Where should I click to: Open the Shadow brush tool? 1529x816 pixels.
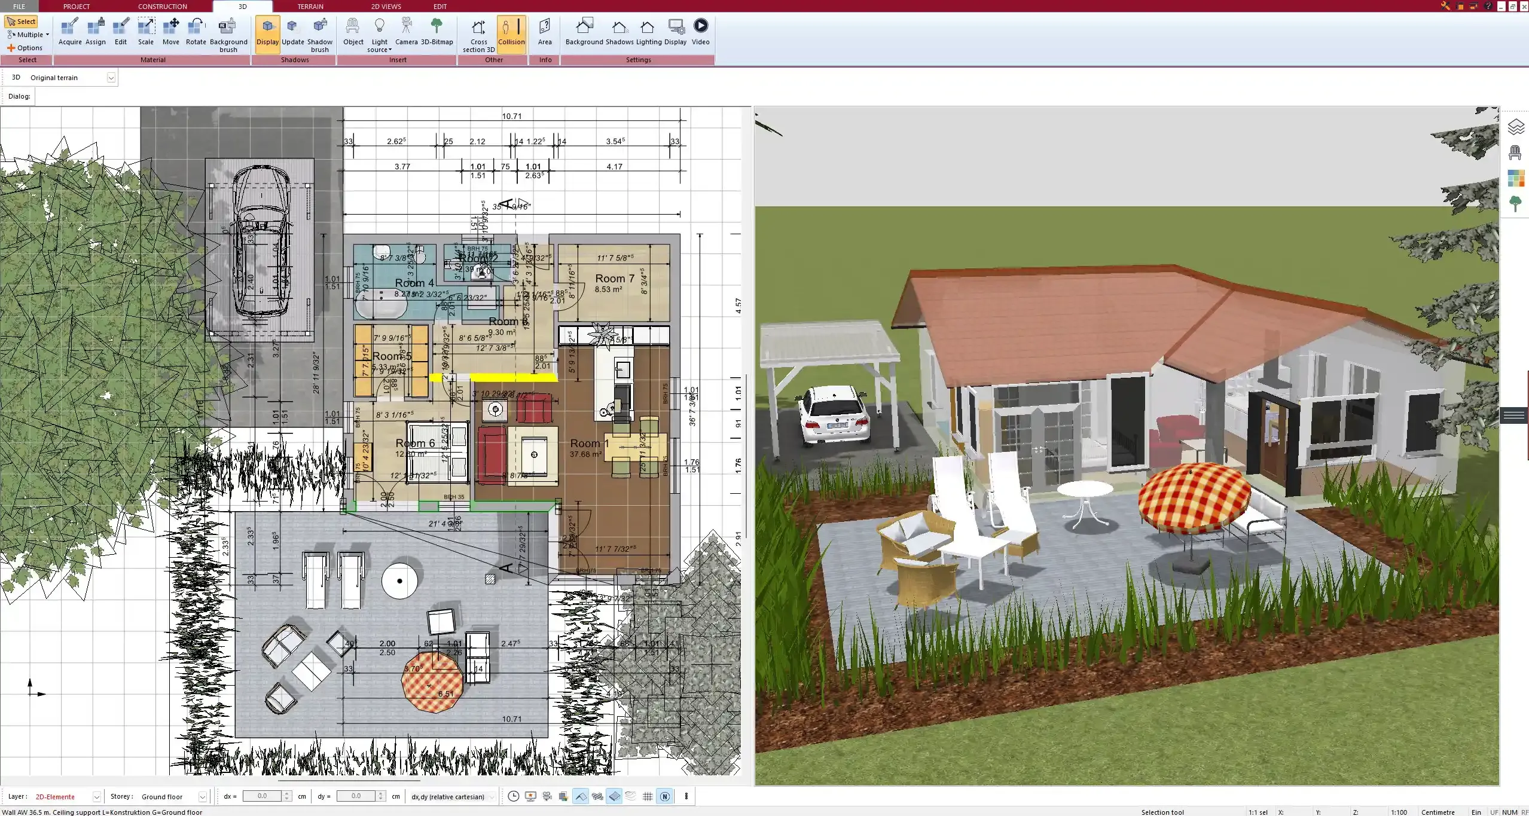[319, 33]
